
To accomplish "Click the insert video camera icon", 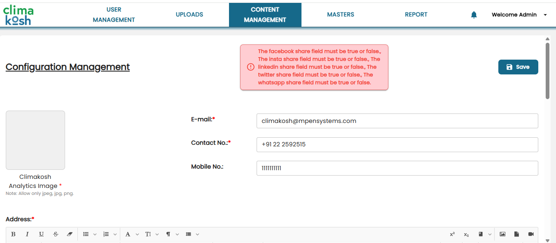I will [x=531, y=234].
